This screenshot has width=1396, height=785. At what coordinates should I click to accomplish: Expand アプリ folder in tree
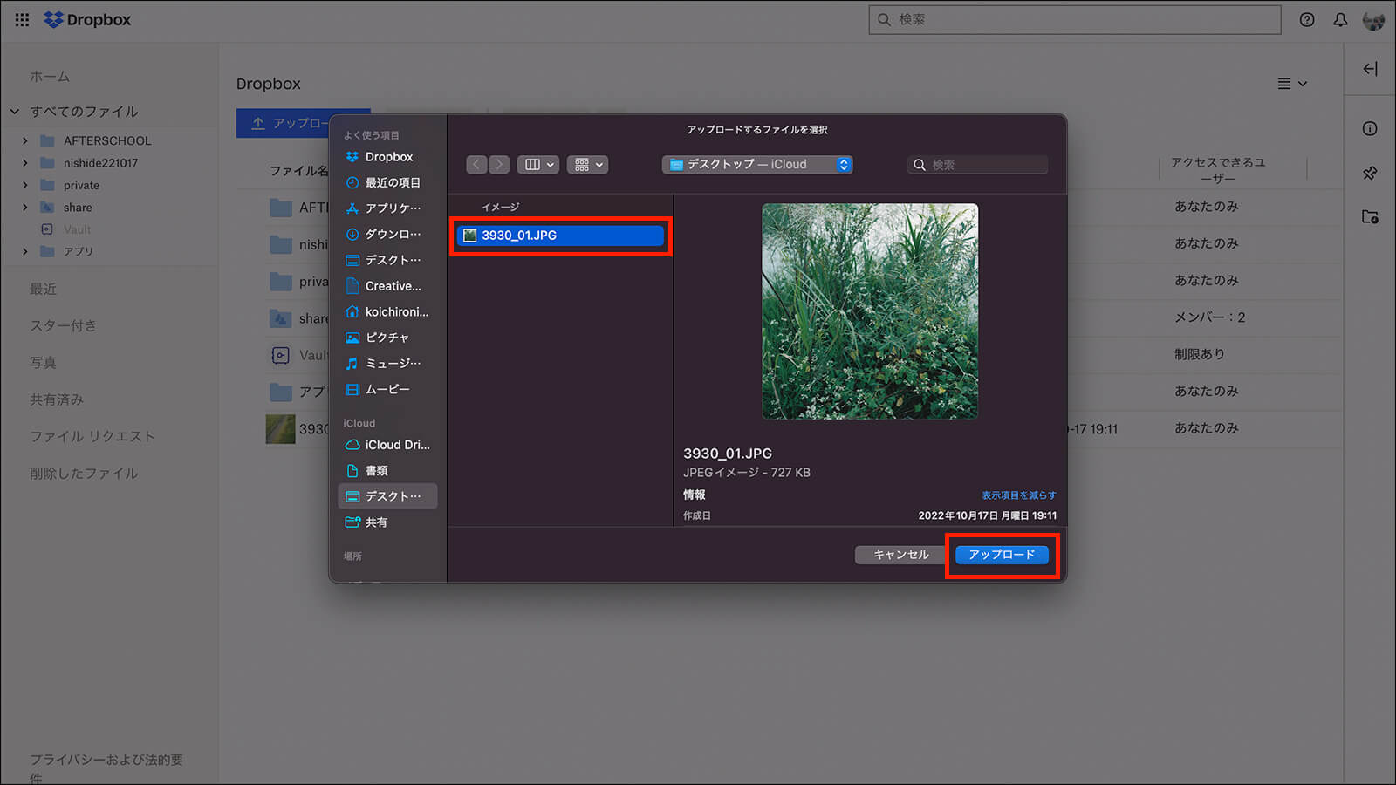click(25, 251)
